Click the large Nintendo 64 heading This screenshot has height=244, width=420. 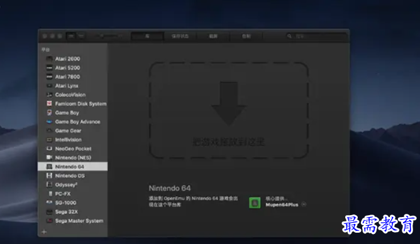170,188
